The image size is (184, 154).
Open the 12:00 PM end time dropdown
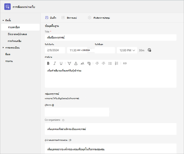coord(127,50)
